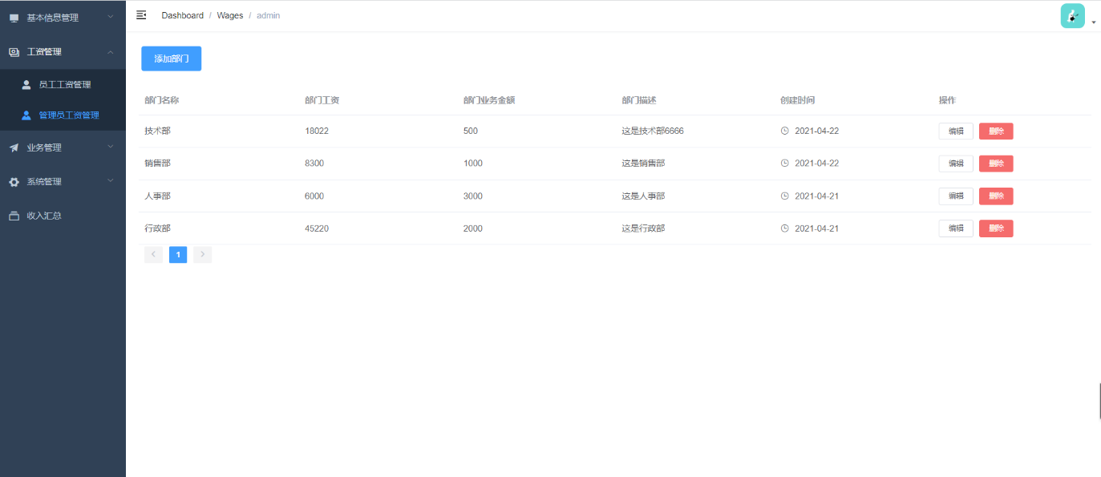
Task: Click the 销售部 name cell
Action: click(157, 163)
